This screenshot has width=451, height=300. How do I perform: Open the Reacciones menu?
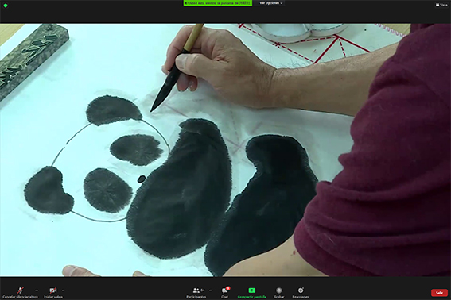pos(301,293)
